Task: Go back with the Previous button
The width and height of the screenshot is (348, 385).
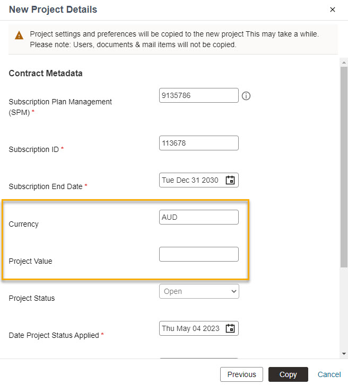Action: pos(241,374)
